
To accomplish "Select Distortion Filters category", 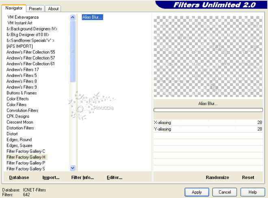I will click(x=20, y=128).
